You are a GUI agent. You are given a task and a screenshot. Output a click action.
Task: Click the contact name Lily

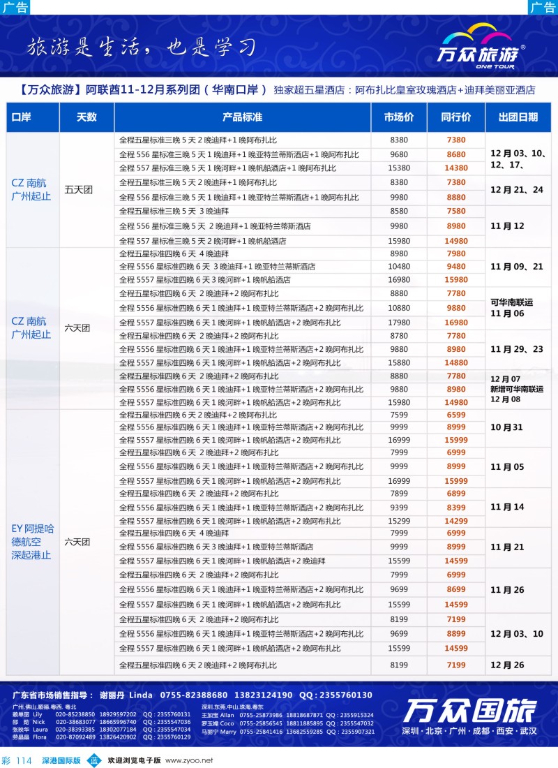38,715
